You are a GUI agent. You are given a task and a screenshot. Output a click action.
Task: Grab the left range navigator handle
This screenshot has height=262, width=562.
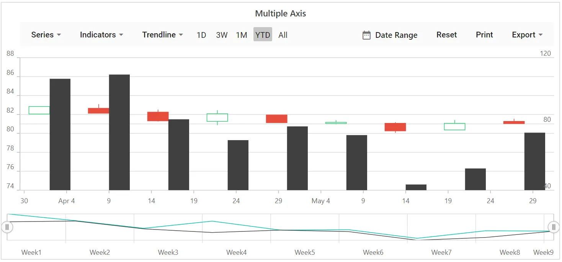pyautogui.click(x=7, y=227)
